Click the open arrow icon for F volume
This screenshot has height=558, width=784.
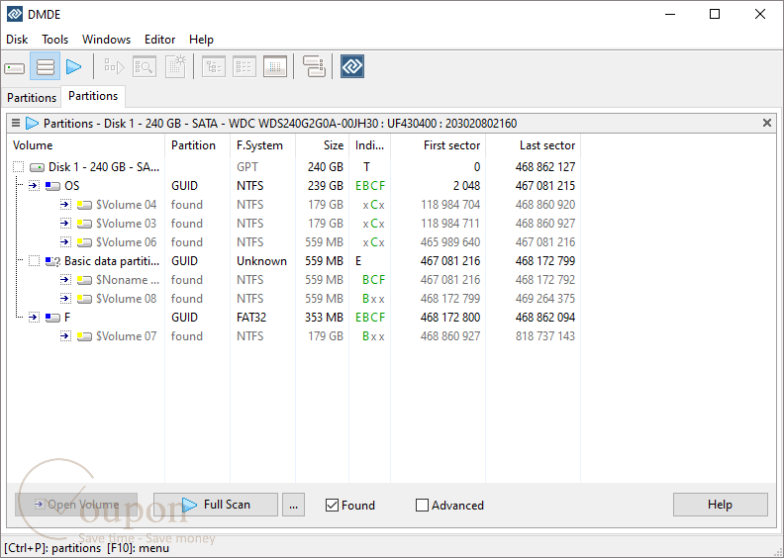pos(34,318)
